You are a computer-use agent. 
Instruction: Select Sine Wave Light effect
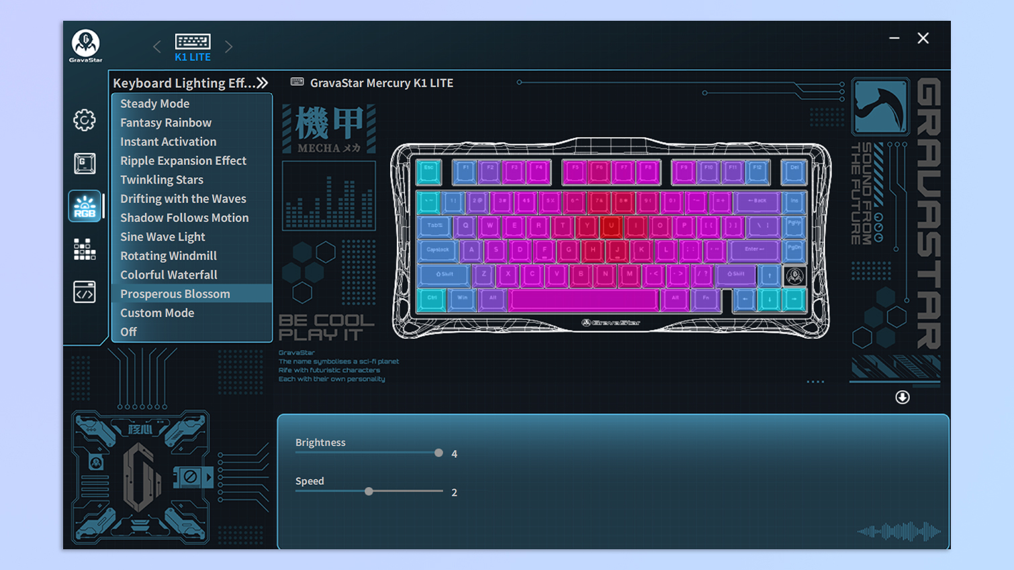192,237
